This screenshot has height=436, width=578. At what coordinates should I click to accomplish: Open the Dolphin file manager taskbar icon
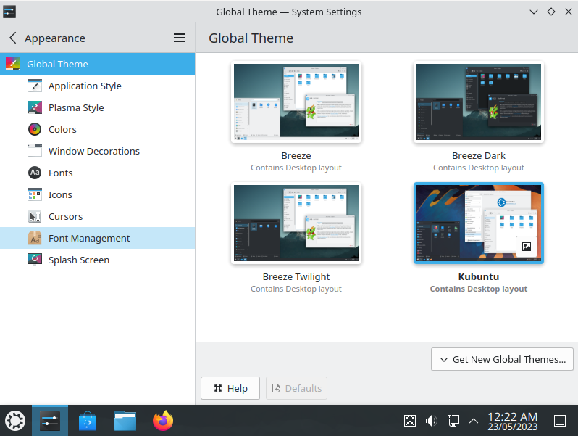coord(125,421)
